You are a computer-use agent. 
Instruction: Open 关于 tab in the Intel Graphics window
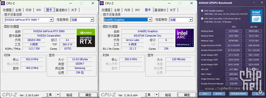[x=173, y=10]
